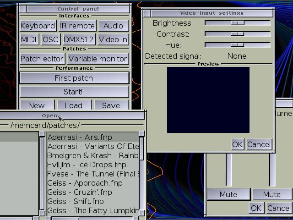Click the First patch selector
This screenshot has width=293, height=220.
click(x=74, y=78)
